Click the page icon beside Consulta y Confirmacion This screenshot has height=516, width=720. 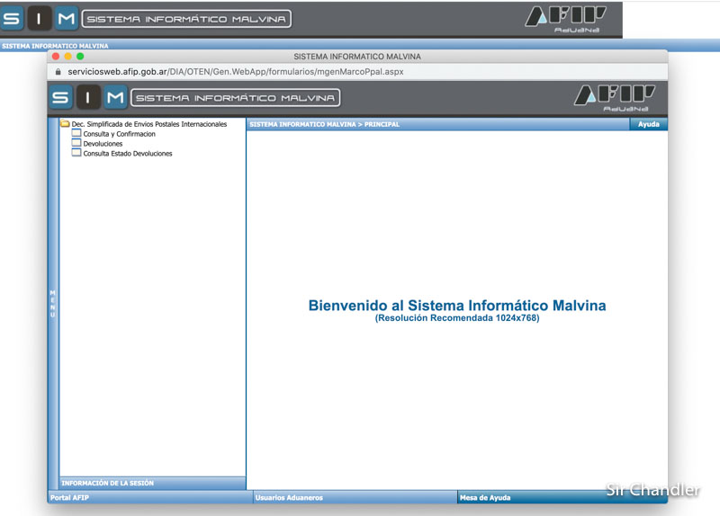[76, 133]
